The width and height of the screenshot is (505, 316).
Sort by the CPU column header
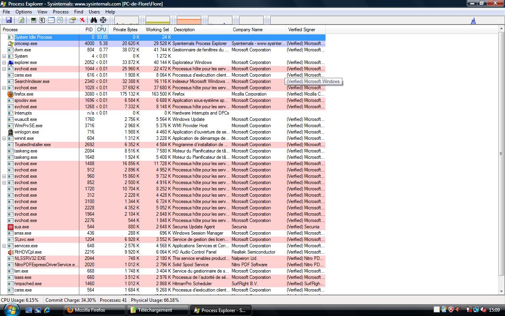click(x=102, y=30)
